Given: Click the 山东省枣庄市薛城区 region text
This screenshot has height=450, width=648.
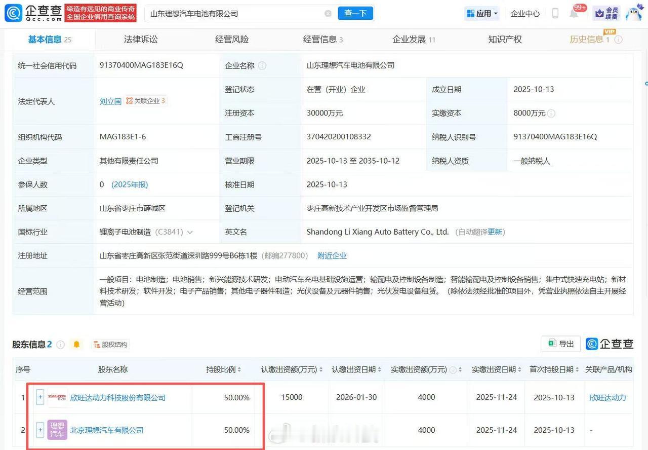Looking at the screenshot, I should click(132, 208).
